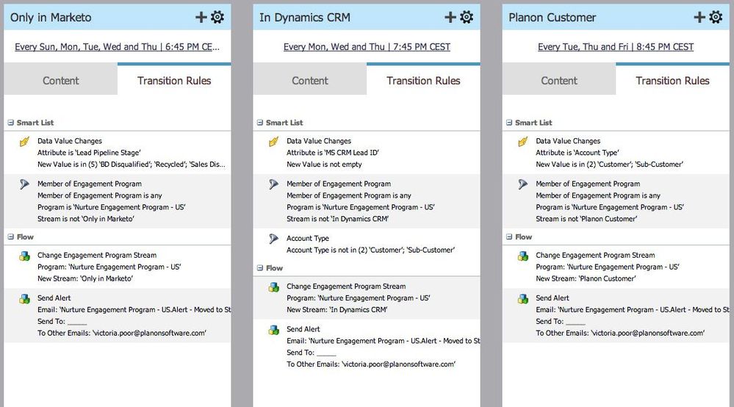Collapse Flow section in Planon Customer
This screenshot has height=407, width=734.
pyautogui.click(x=509, y=237)
